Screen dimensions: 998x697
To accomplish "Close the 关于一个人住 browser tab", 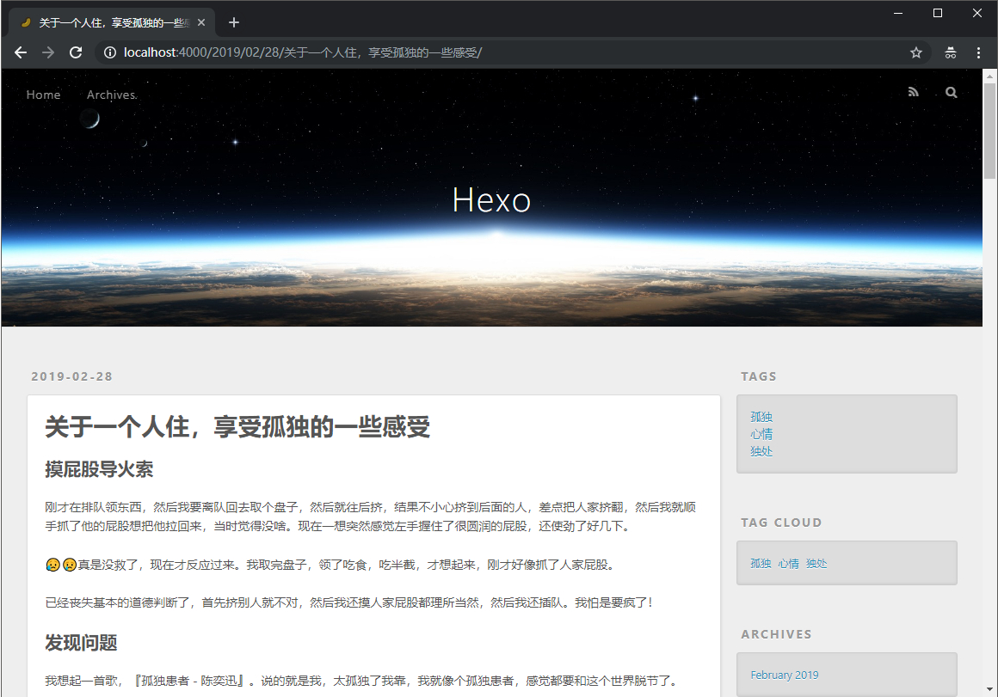I will click(x=201, y=22).
